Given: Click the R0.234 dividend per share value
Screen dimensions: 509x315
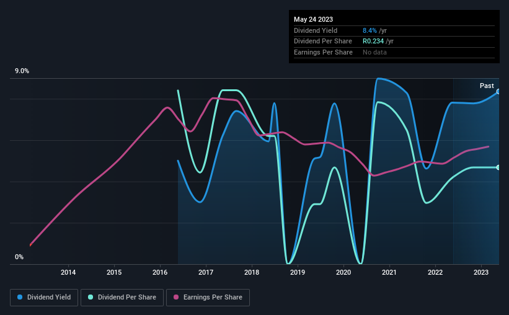Looking at the screenshot, I should coord(373,42).
